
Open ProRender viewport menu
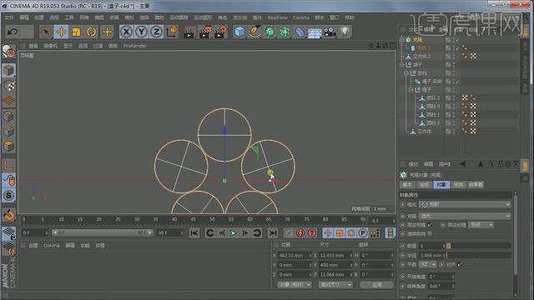point(135,46)
